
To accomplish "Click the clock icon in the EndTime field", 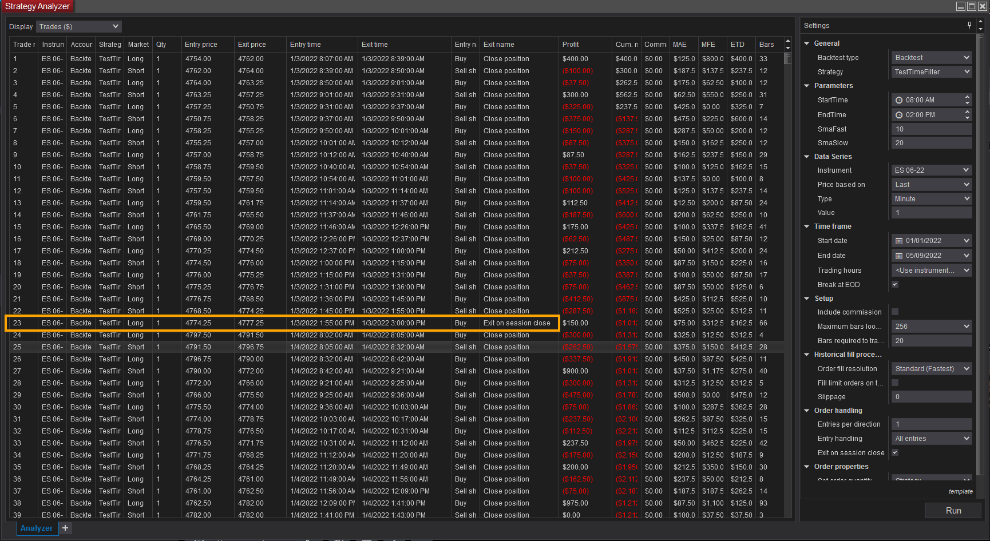I will (899, 115).
